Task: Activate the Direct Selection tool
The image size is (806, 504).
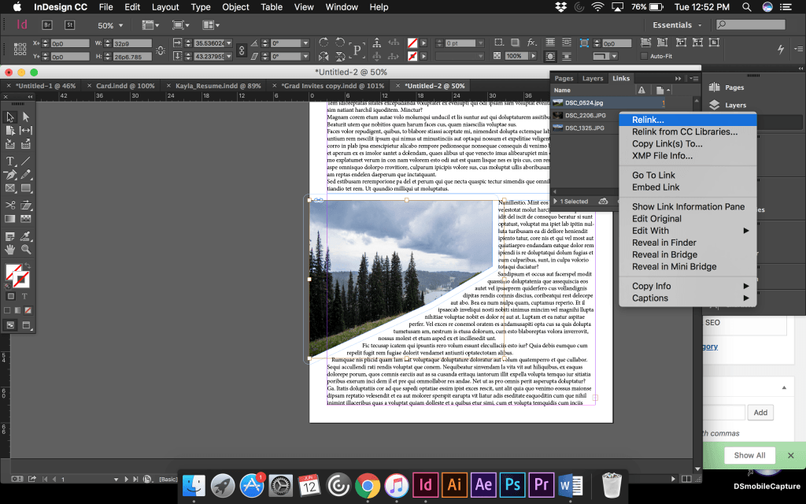Action: pos(25,116)
